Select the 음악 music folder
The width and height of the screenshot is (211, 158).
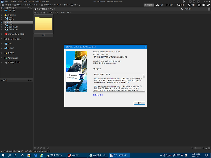pos(11,25)
